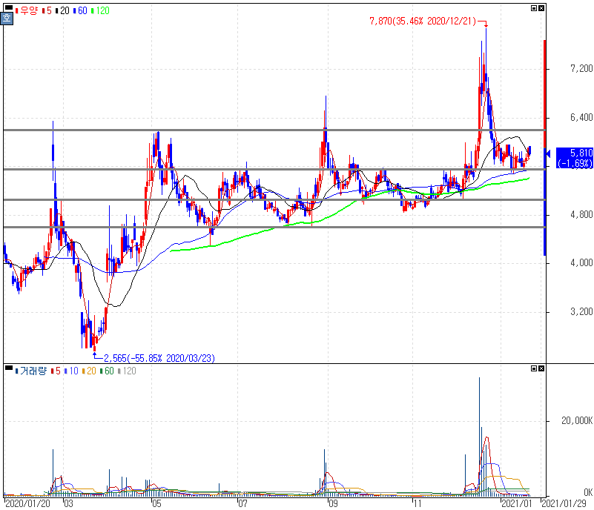Click the current price tag 5,810

574,158
